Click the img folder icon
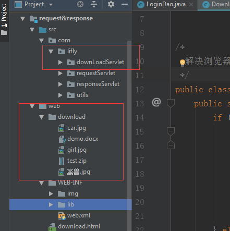The height and width of the screenshot is (231, 230). [62, 193]
